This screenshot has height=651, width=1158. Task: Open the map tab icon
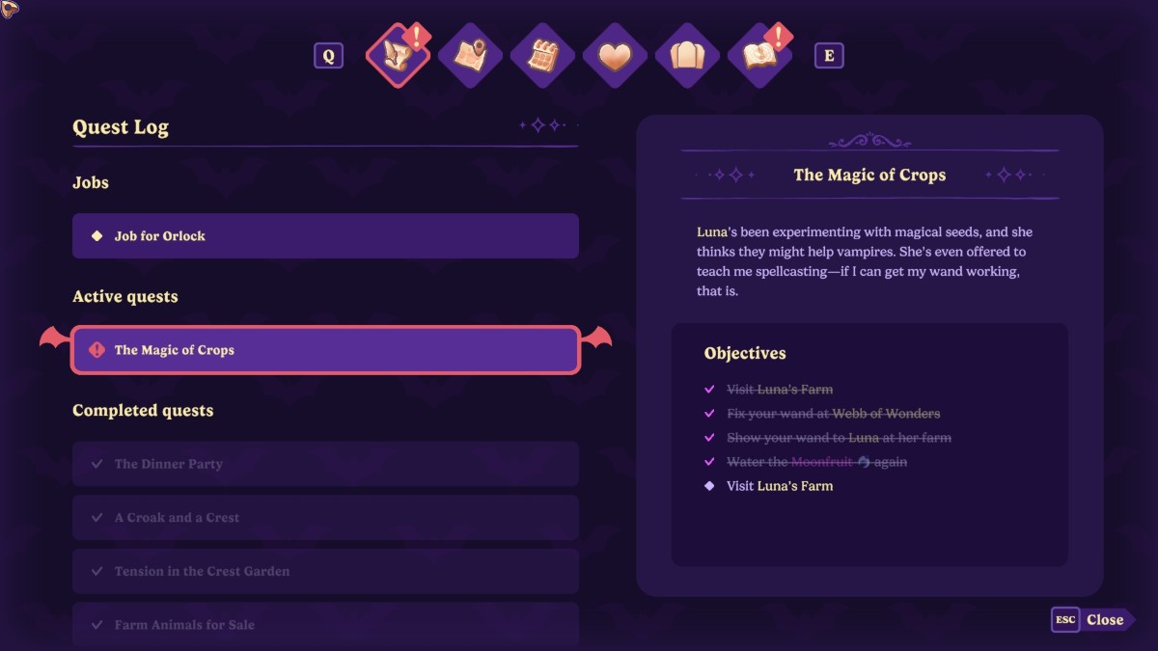pos(471,56)
